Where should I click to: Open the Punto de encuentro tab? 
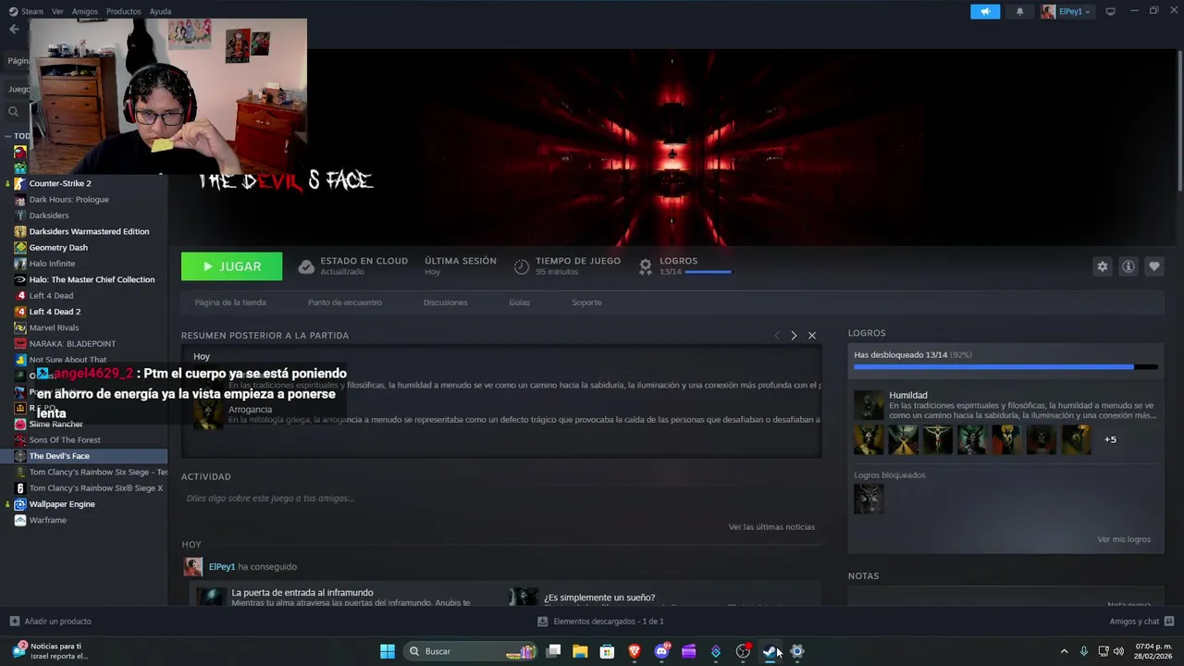(344, 302)
